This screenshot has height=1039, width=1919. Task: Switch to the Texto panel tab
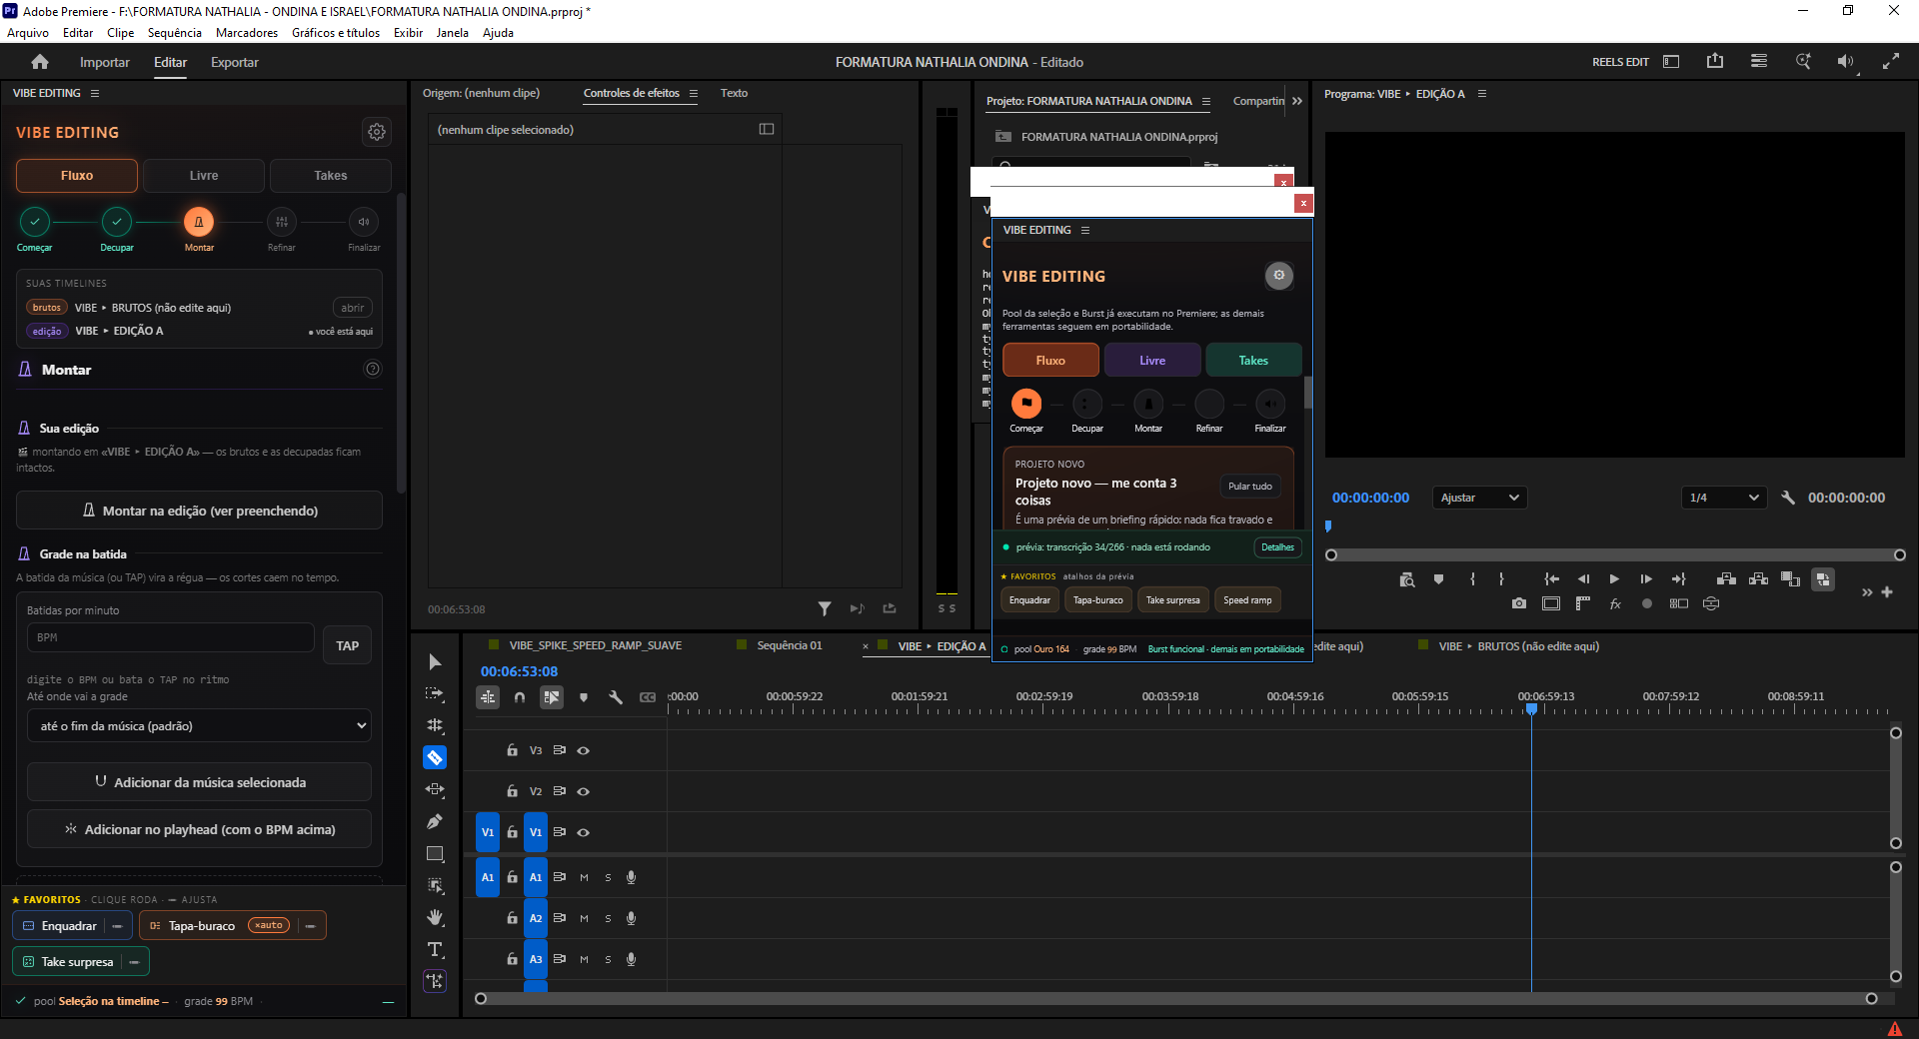pyautogui.click(x=734, y=93)
